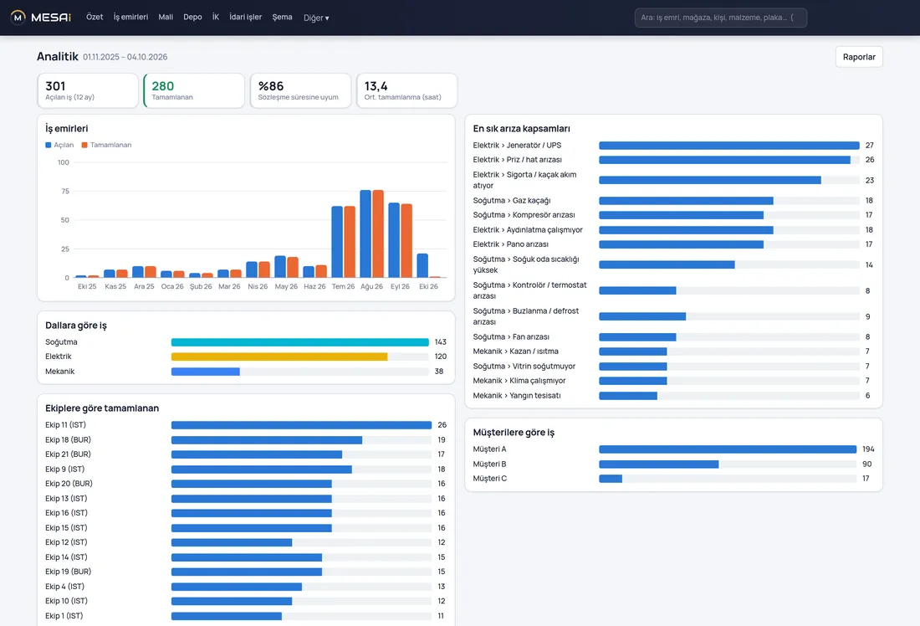The image size is (920, 626).
Task: Click the blue Açılan bar for Eki 26
Action: tap(422, 265)
